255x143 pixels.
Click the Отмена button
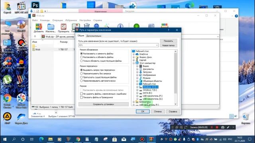pos(158,111)
